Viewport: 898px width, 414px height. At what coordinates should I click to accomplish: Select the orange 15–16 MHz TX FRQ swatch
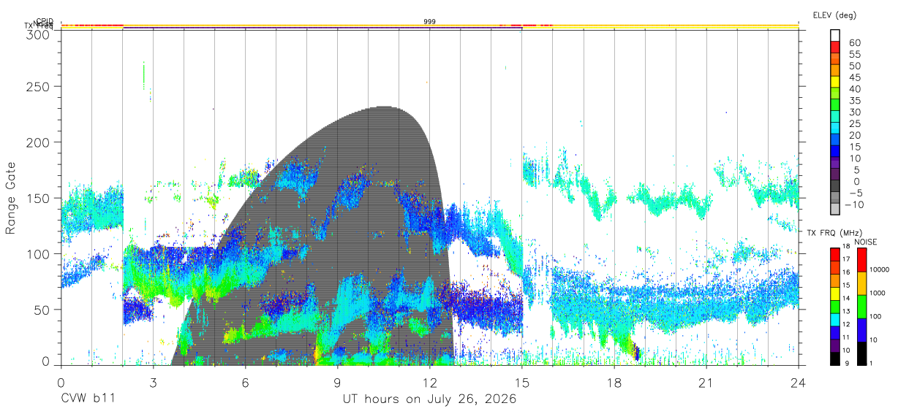[835, 280]
